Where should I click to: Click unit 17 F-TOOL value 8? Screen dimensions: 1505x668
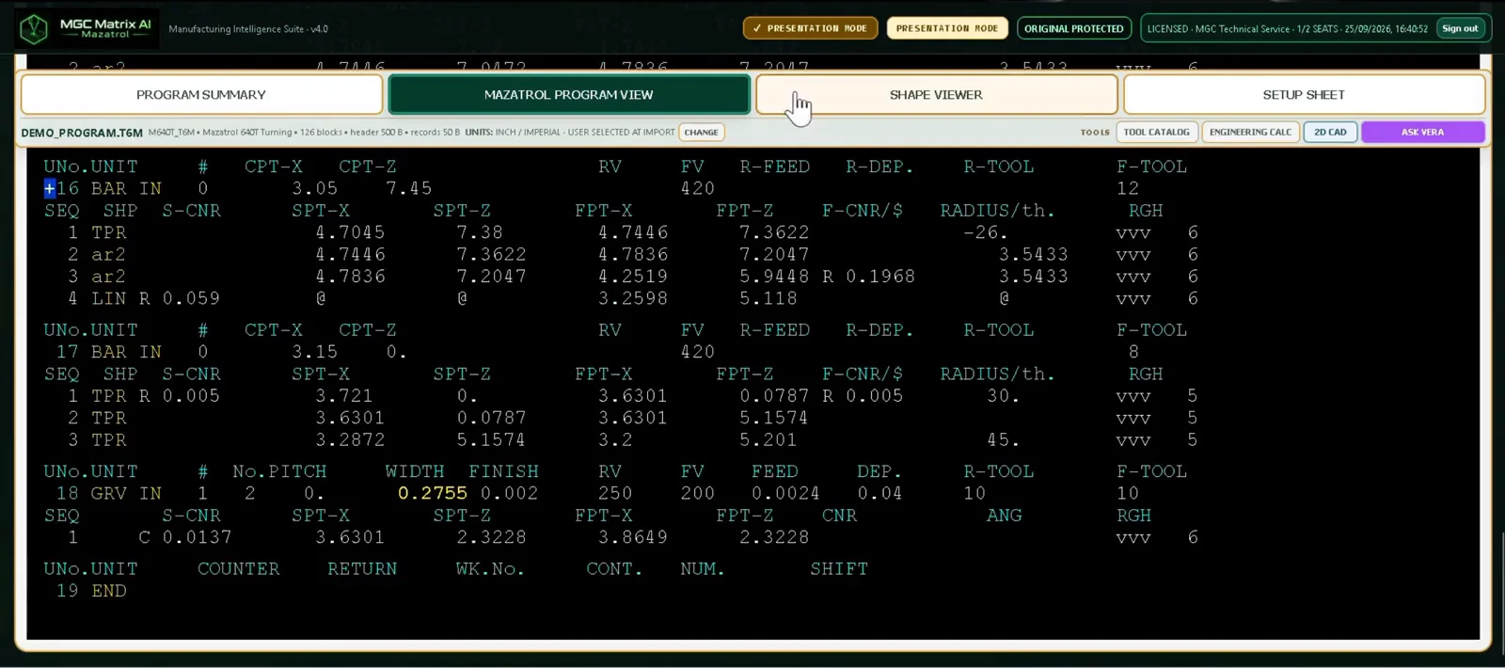click(x=1133, y=352)
